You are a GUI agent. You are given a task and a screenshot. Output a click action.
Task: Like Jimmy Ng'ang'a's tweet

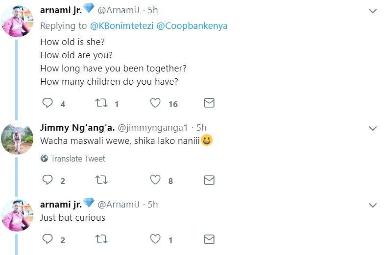pyautogui.click(x=155, y=180)
